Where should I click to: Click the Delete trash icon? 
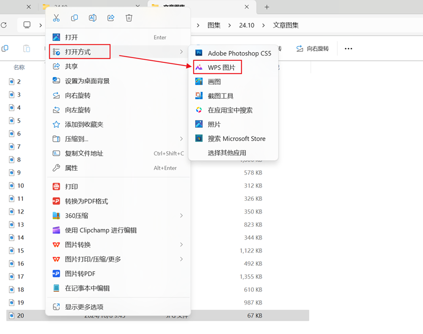[x=129, y=17]
